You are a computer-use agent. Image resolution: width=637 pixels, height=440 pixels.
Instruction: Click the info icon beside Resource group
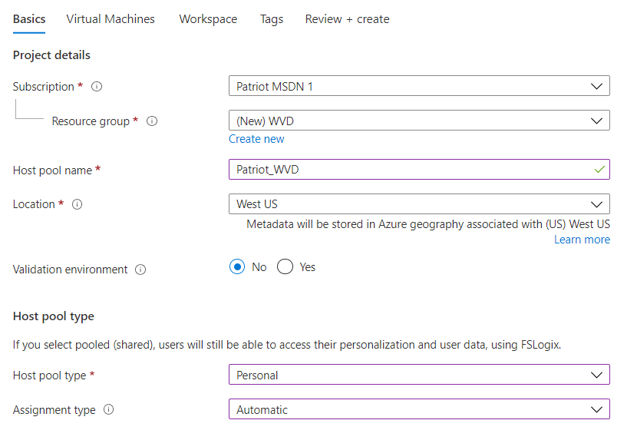152,121
